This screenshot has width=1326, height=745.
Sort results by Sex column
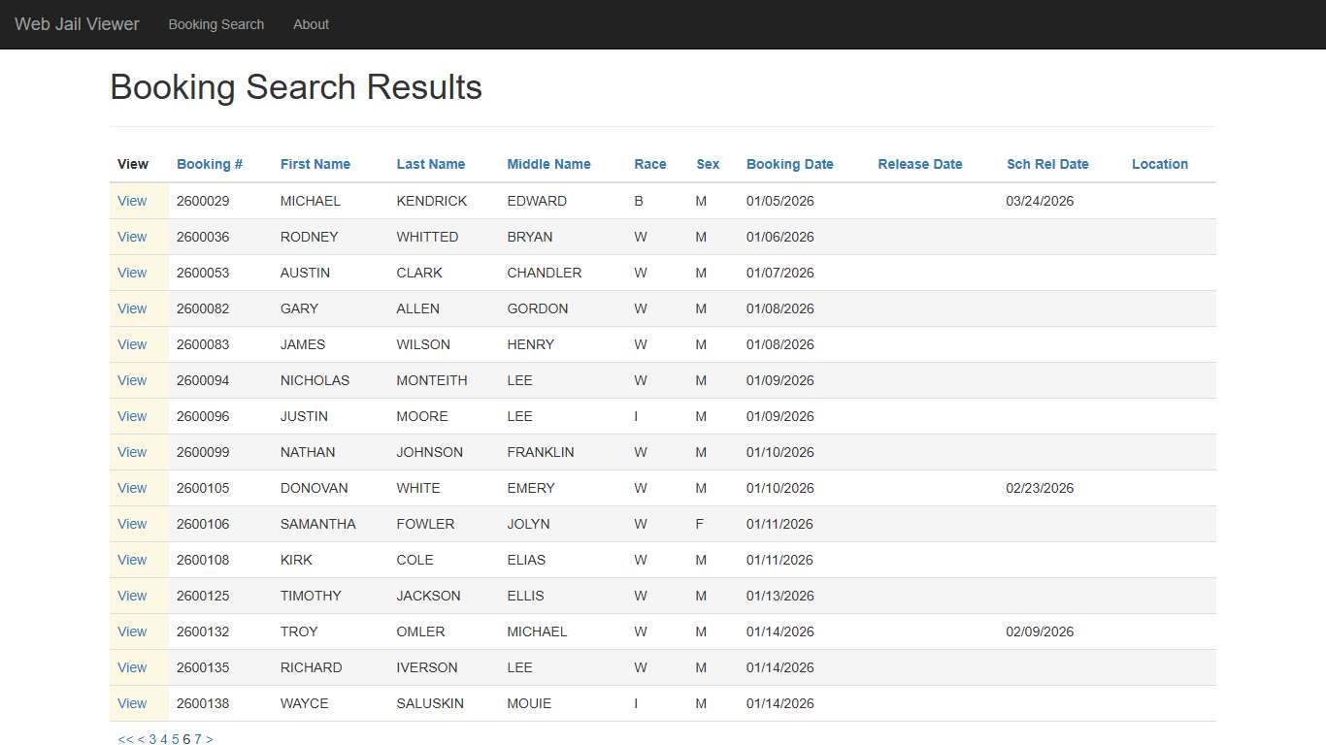coord(708,164)
